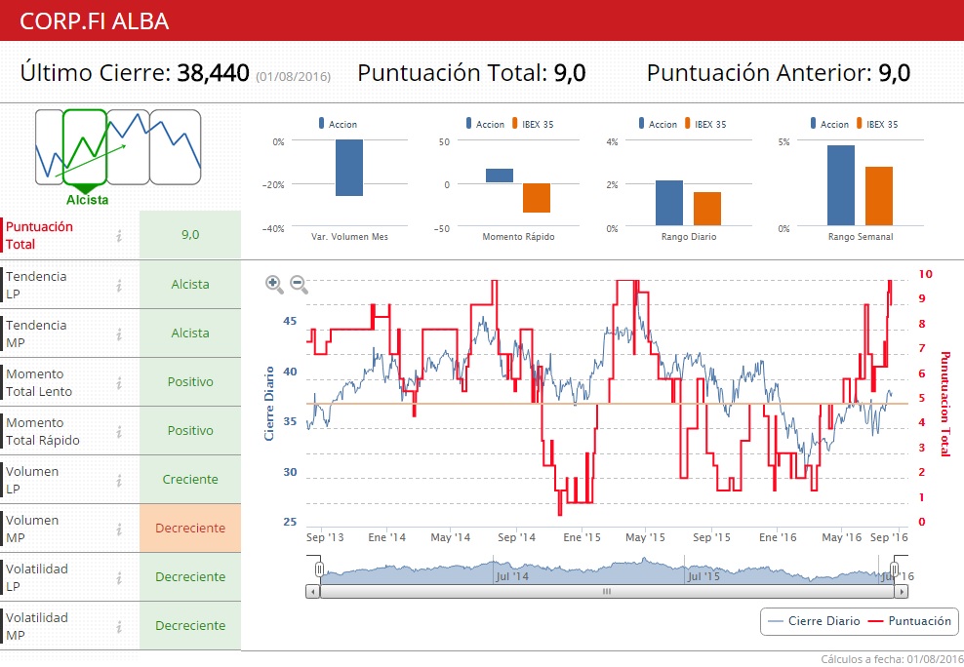Select the Tendencia LP Alcista value
This screenshot has height=667, width=964.
tap(190, 285)
